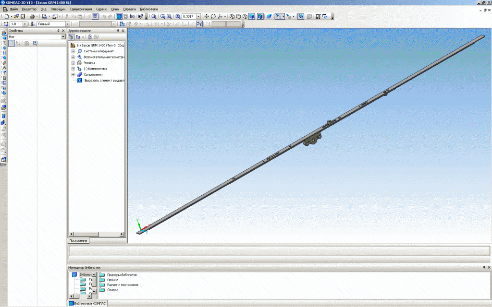Toggle the perspective view icon
492x307 pixels.
[x=269, y=16]
